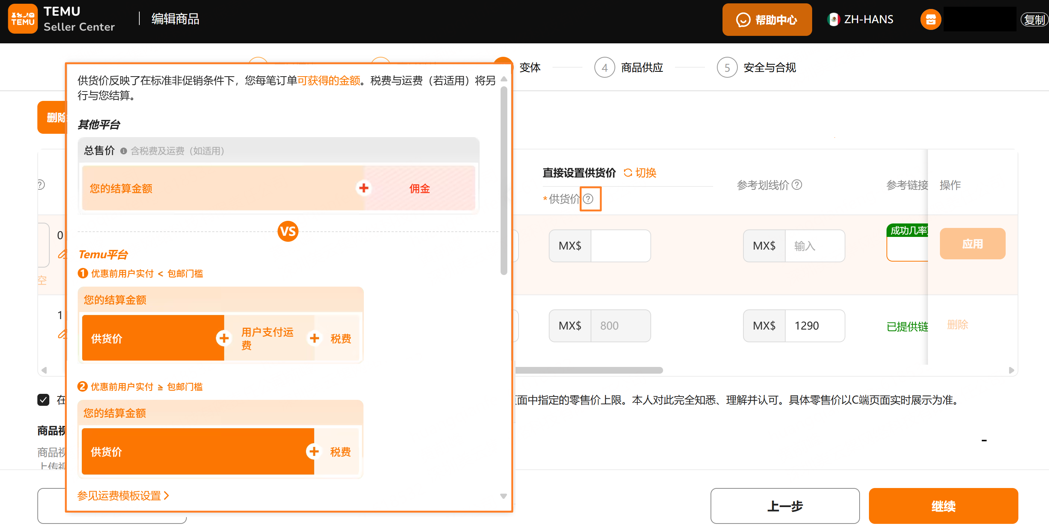Viewport: 1049px width, 525px height.
Task: Apply the success rate price via 应用
Action: tap(972, 244)
